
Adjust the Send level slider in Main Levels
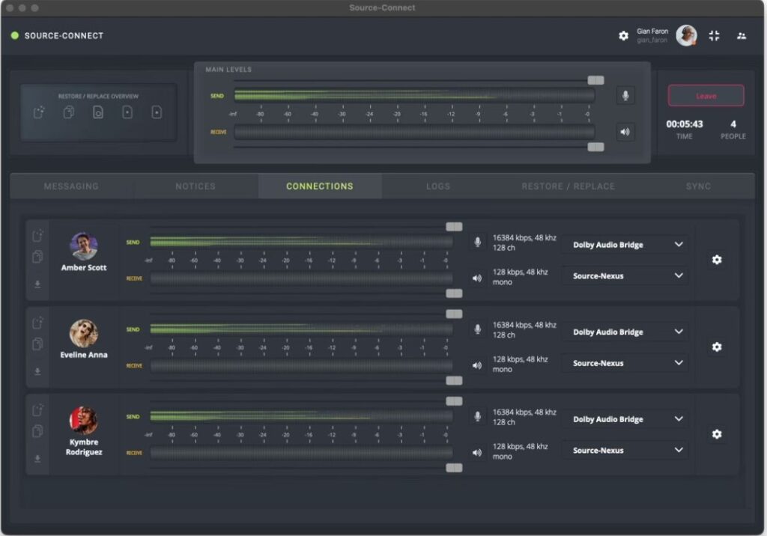pyautogui.click(x=595, y=79)
